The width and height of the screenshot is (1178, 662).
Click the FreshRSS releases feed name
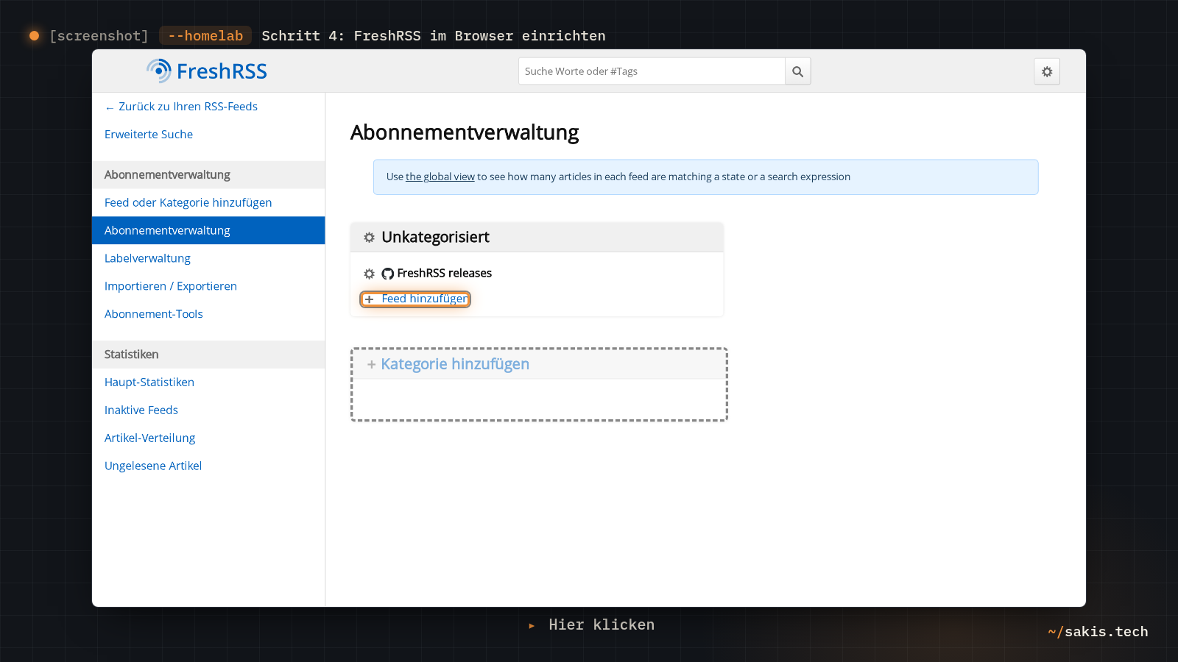[x=445, y=273]
